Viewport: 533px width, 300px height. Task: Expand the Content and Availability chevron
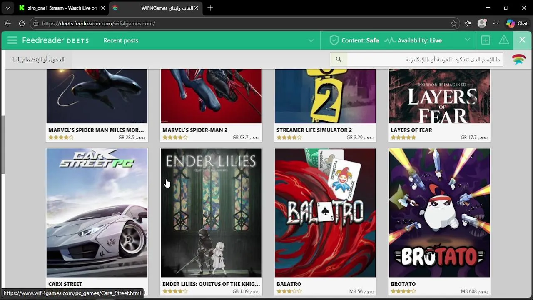468,40
